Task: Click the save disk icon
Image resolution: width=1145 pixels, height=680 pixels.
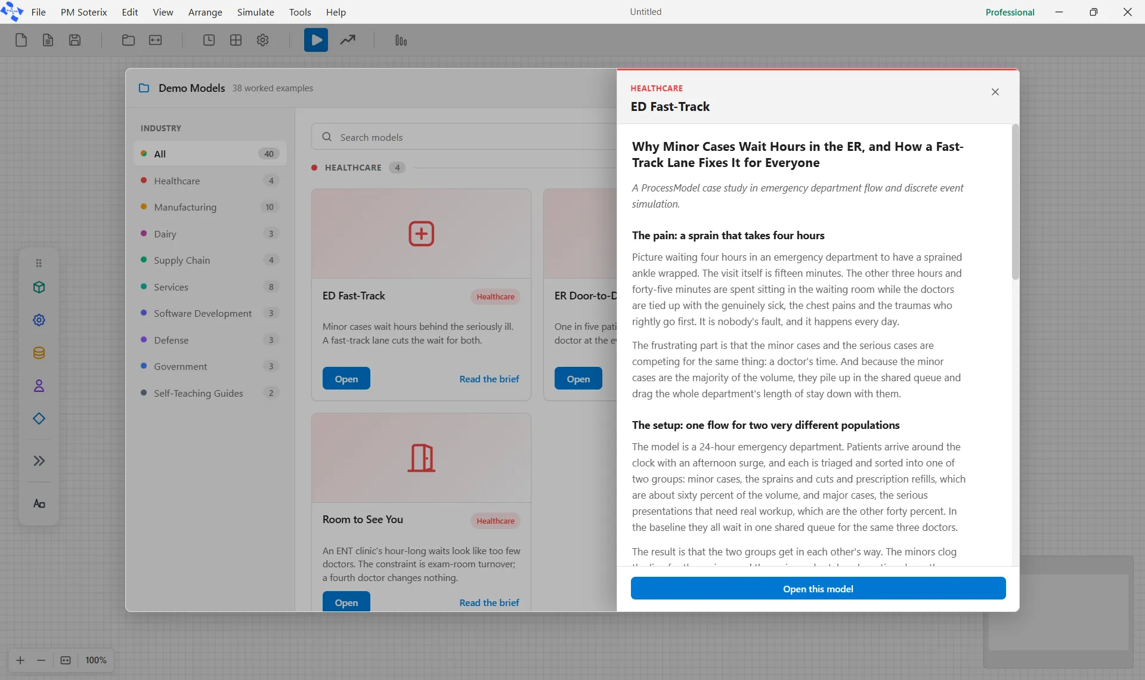Action: [75, 40]
